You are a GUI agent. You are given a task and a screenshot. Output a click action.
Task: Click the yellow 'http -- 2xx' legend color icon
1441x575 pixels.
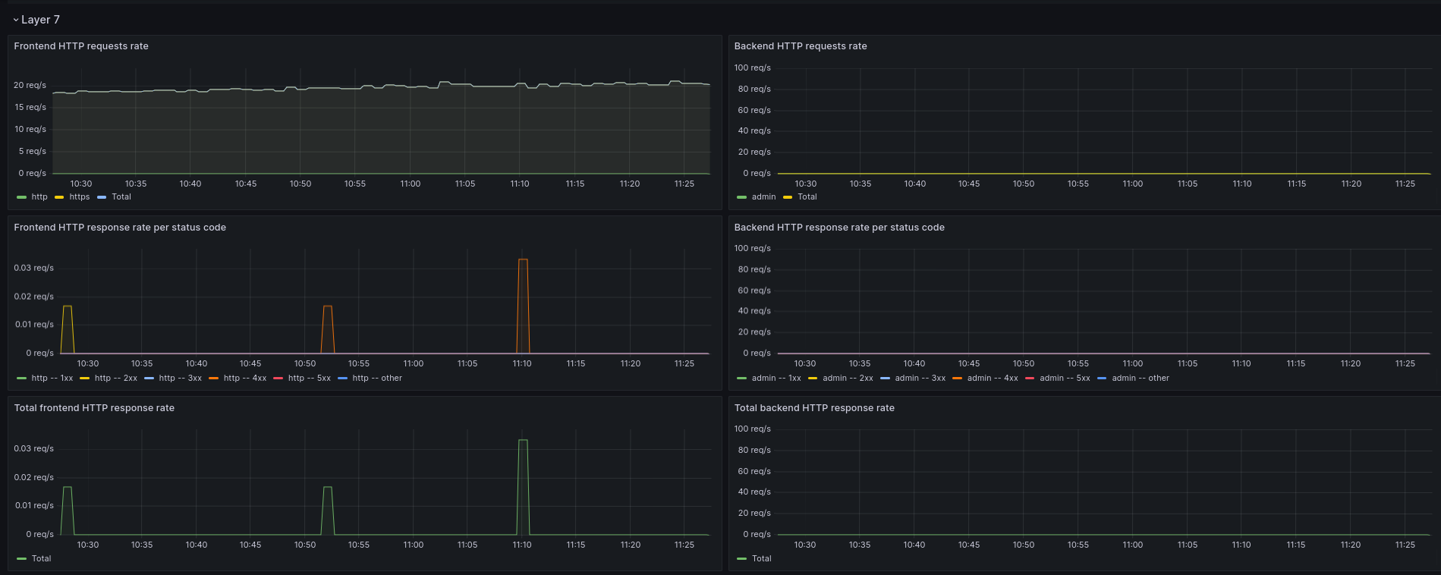pos(85,379)
